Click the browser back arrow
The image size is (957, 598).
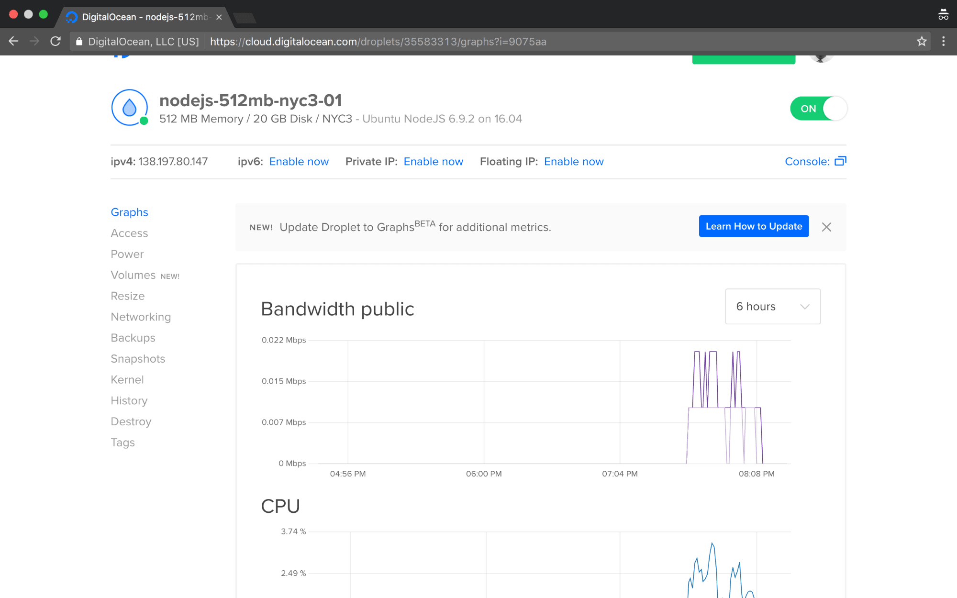click(13, 42)
